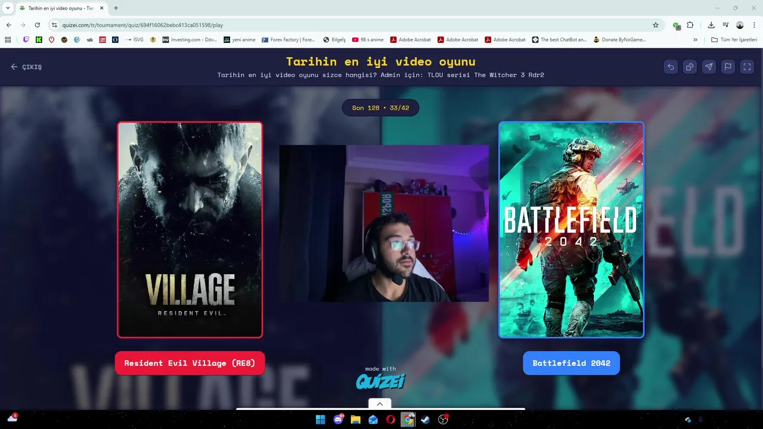This screenshot has height=429, width=763.
Task: Open the Forex Factory bookmark
Action: tap(289, 40)
